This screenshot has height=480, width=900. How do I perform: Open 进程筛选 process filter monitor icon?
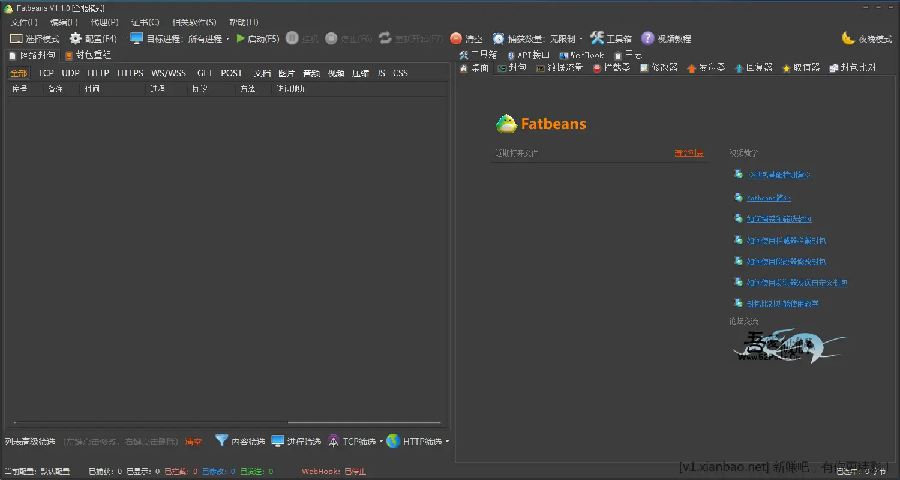pyautogui.click(x=278, y=441)
